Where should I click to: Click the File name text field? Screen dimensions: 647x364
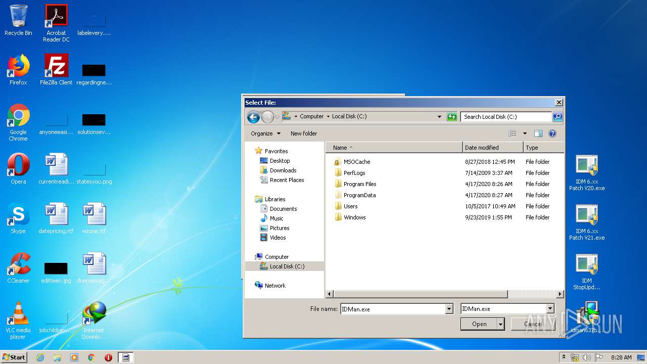[392, 309]
